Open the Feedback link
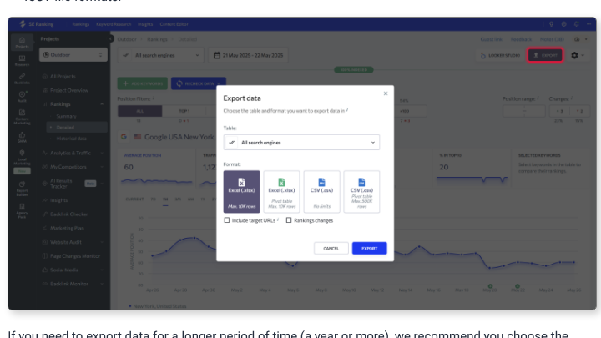Image resolution: width=601 pixels, height=338 pixels. [521, 39]
